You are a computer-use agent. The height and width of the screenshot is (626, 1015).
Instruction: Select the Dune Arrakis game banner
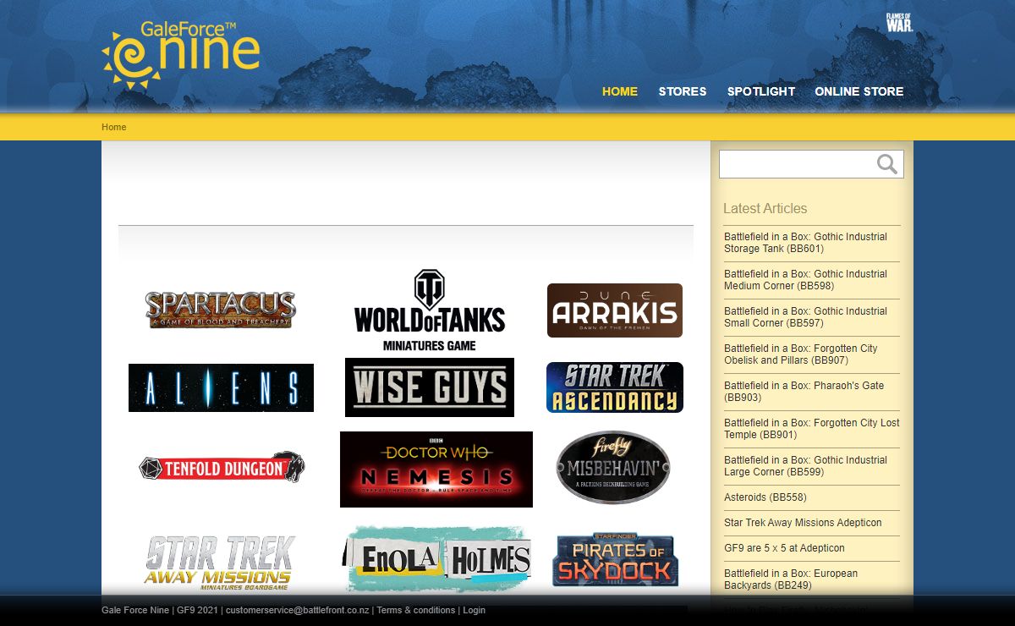click(615, 310)
